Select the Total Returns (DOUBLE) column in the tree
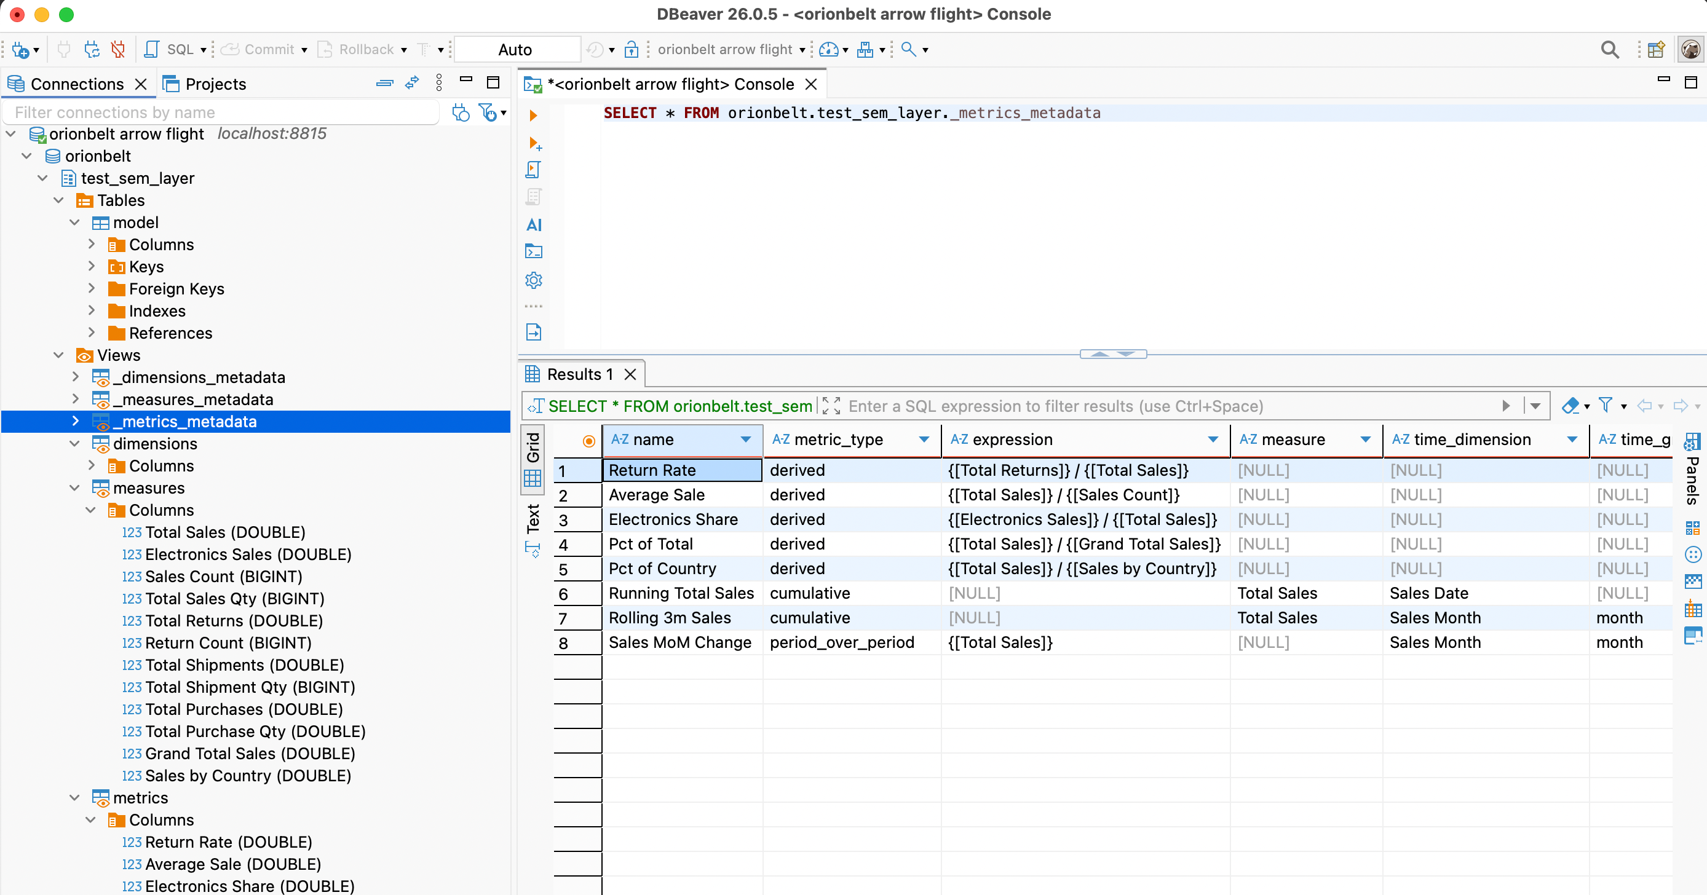The width and height of the screenshot is (1707, 895). [x=234, y=621]
